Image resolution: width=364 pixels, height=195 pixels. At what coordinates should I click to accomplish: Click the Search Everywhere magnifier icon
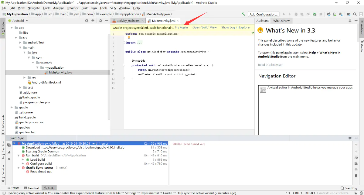tap(355, 14)
